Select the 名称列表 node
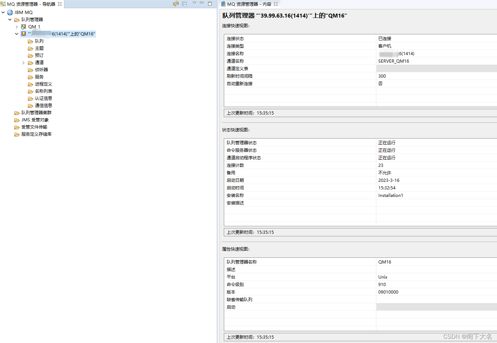The height and width of the screenshot is (343, 497). click(44, 91)
